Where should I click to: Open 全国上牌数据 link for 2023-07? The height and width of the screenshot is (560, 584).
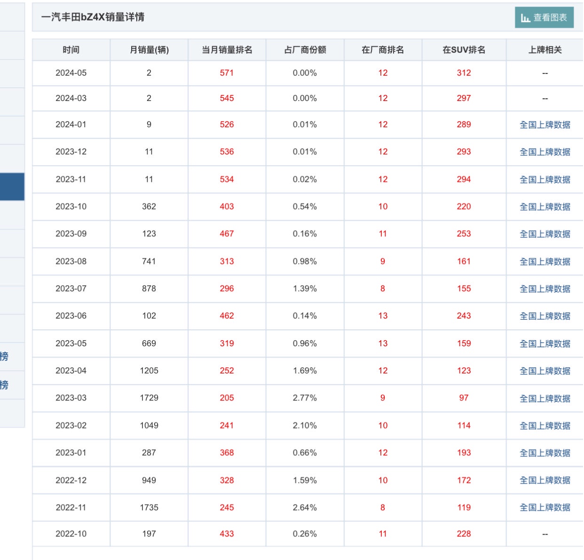(545, 289)
